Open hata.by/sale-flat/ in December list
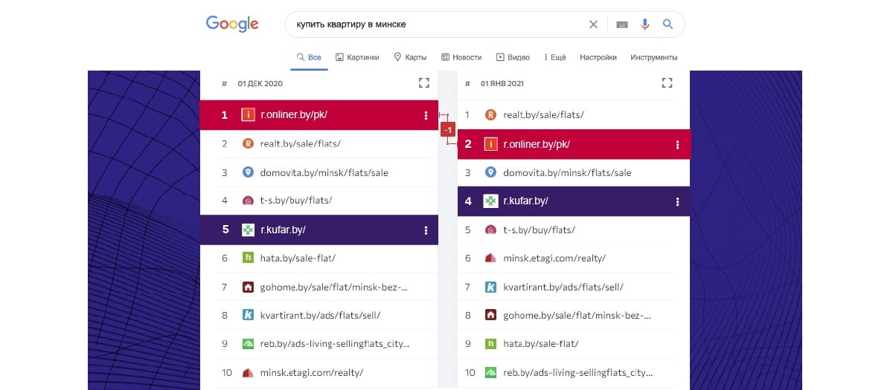The image size is (893, 390). coord(298,259)
